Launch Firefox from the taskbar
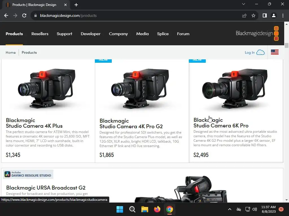 point(157,209)
